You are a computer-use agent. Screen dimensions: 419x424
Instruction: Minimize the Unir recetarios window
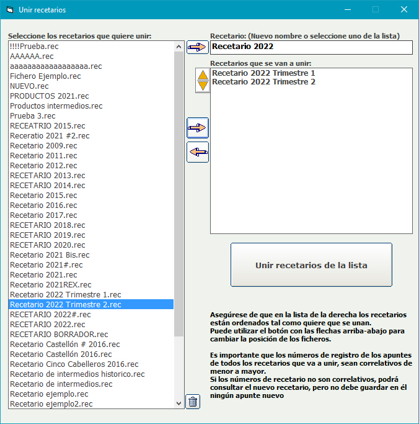pyautogui.click(x=348, y=10)
